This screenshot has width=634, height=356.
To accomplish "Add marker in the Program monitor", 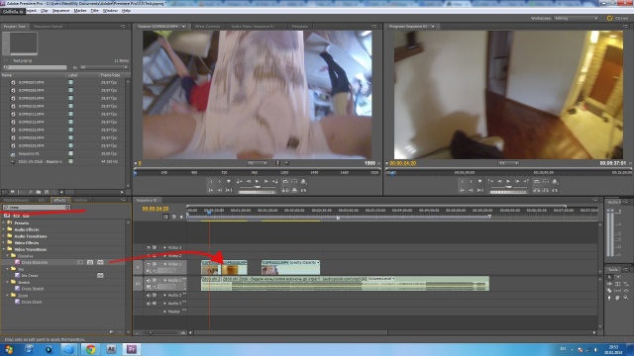I will coord(479,182).
